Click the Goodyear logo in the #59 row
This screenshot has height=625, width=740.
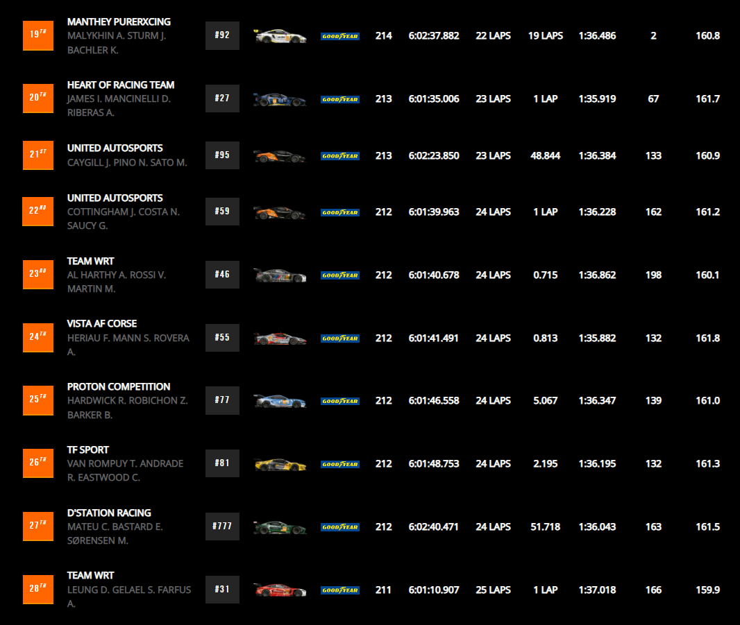point(339,213)
